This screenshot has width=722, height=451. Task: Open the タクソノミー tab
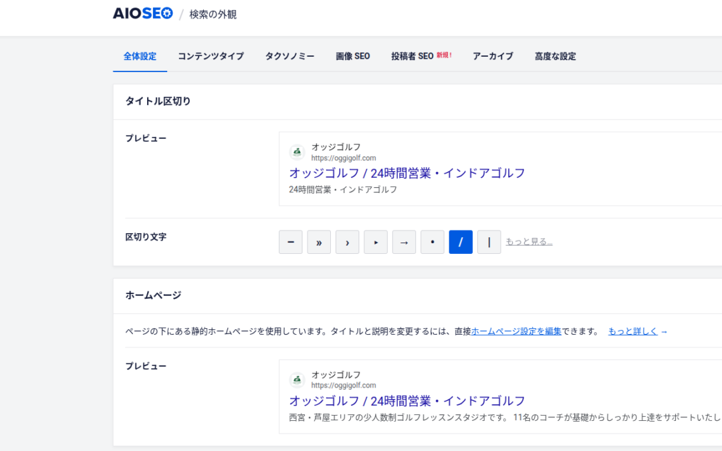[289, 56]
